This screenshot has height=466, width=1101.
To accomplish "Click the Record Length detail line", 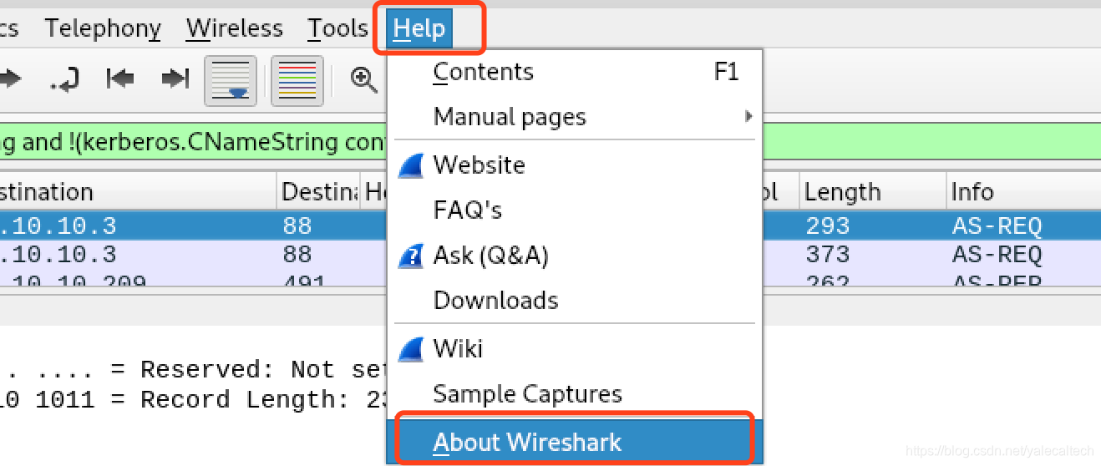I will pyautogui.click(x=194, y=399).
